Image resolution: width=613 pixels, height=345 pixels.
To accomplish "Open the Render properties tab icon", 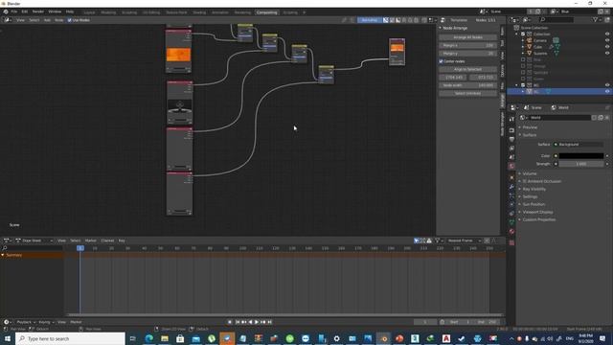I will pos(511,130).
